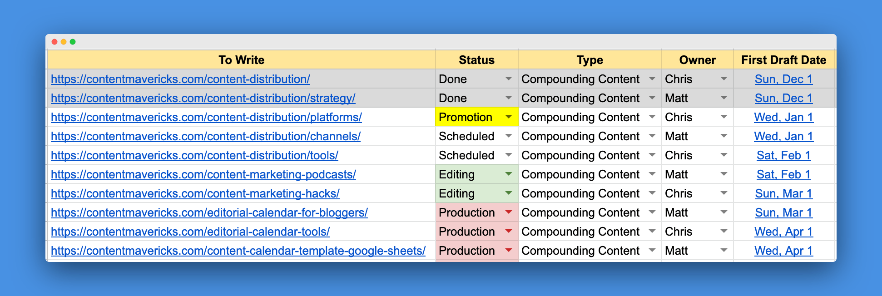The height and width of the screenshot is (296, 882).
Task: Open Owner dropdown Chris in hacks/ row
Action: pos(724,193)
